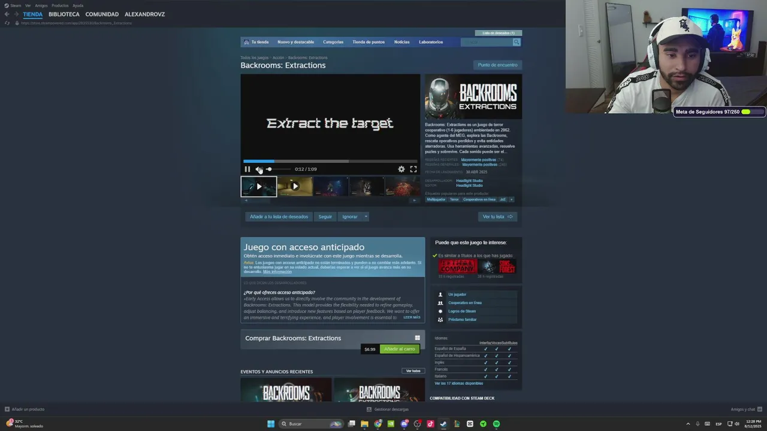This screenshot has width=767, height=431.
Task: Enter fullscreen for the trailer
Action: (x=413, y=169)
